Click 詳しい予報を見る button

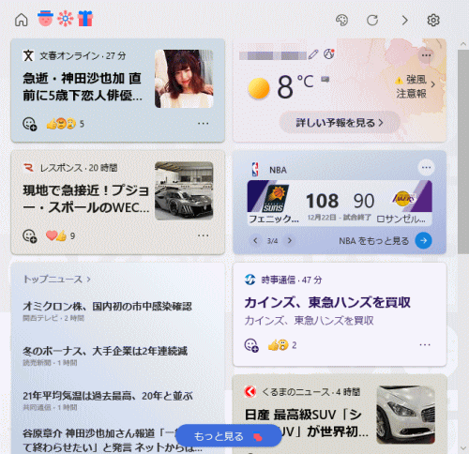tap(340, 123)
